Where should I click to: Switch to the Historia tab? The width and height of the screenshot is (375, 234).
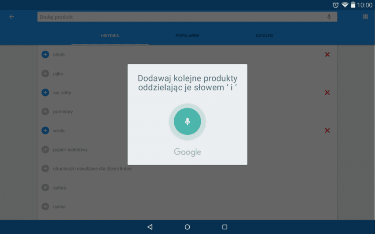(110, 36)
